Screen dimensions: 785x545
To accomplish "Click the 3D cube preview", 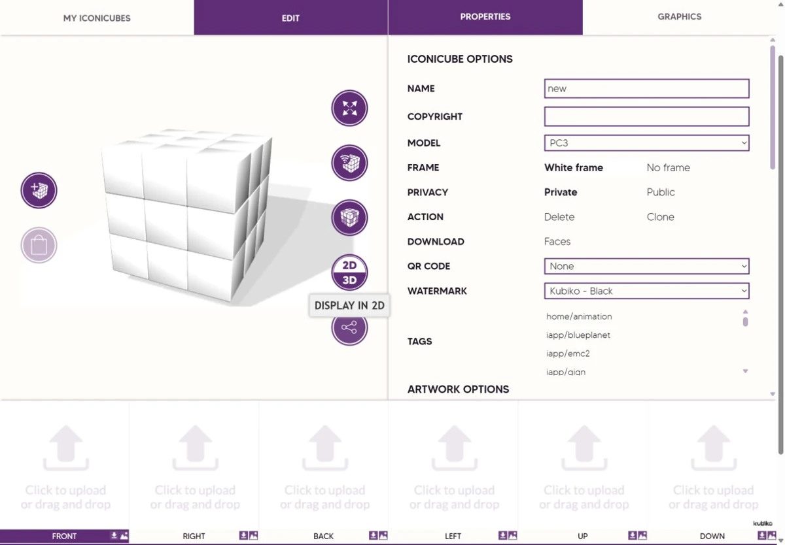I will pos(186,216).
